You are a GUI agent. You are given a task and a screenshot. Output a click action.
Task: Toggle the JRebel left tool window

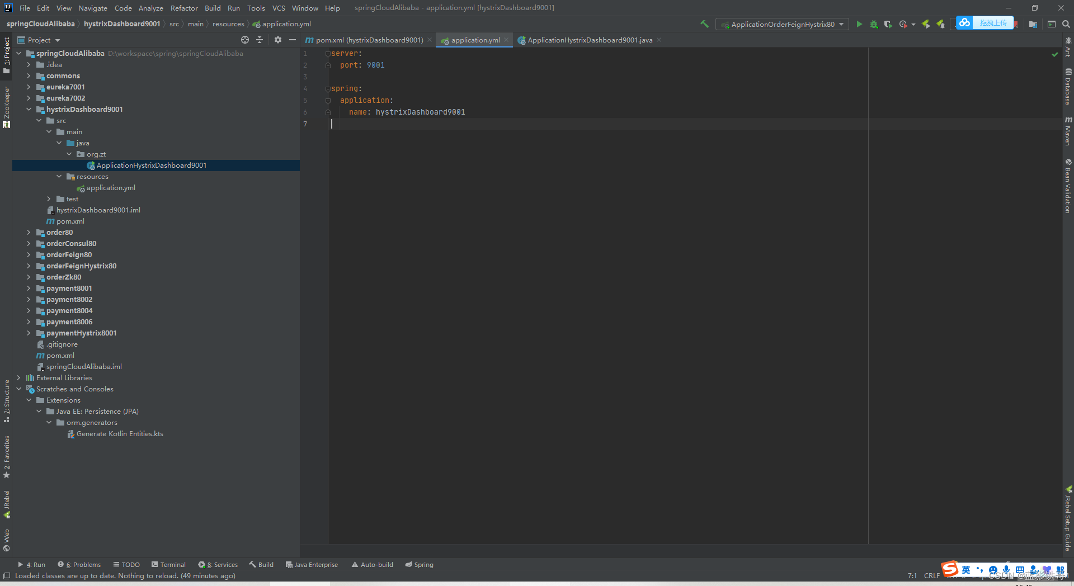[x=6, y=504]
